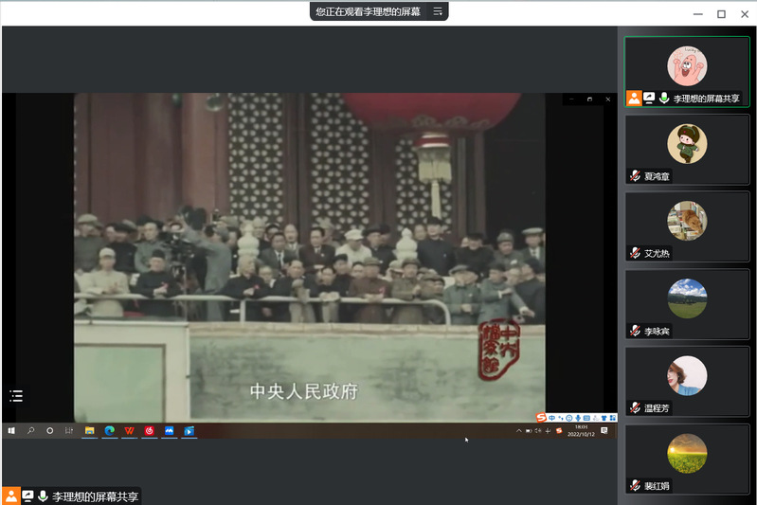Click the search icon in shared taskbar
Image resolution: width=757 pixels, height=505 pixels.
(30, 431)
